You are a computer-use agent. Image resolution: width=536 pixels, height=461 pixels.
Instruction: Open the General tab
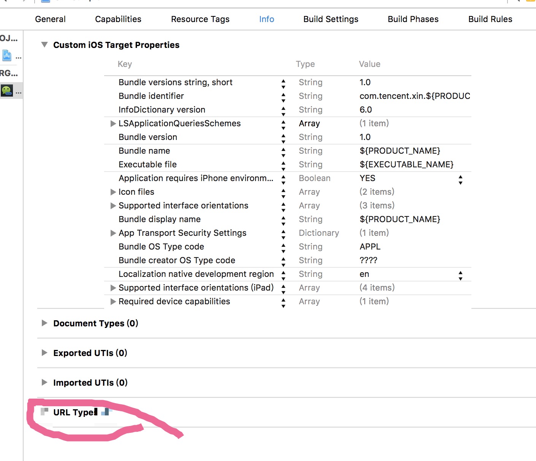pyautogui.click(x=50, y=19)
